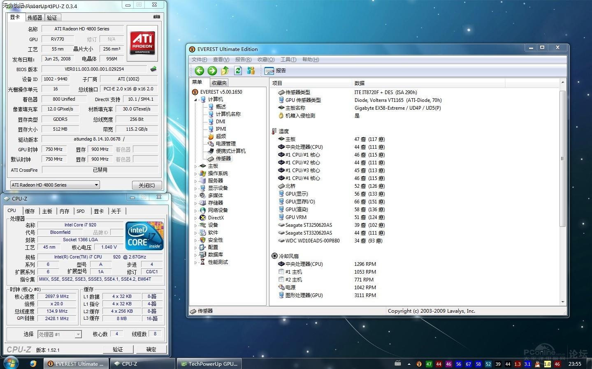The width and height of the screenshot is (592, 369).
Task: Select the 电源管理 tree item
Action: [x=222, y=144]
